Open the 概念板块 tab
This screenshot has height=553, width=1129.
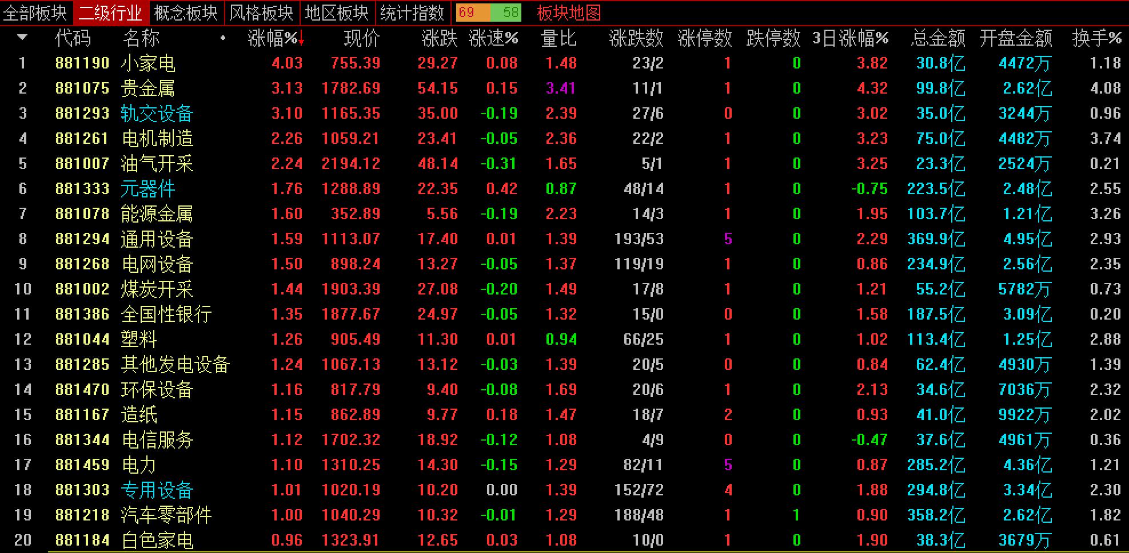(x=186, y=13)
